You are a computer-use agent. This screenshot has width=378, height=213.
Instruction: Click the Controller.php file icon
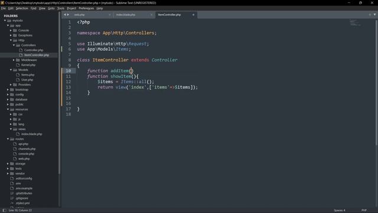pos(21,50)
